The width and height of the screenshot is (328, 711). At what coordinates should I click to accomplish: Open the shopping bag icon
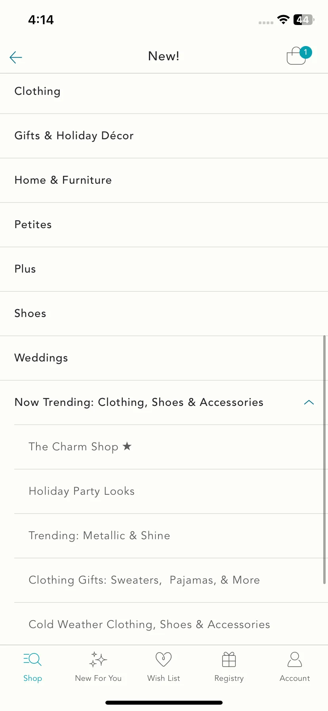296,56
